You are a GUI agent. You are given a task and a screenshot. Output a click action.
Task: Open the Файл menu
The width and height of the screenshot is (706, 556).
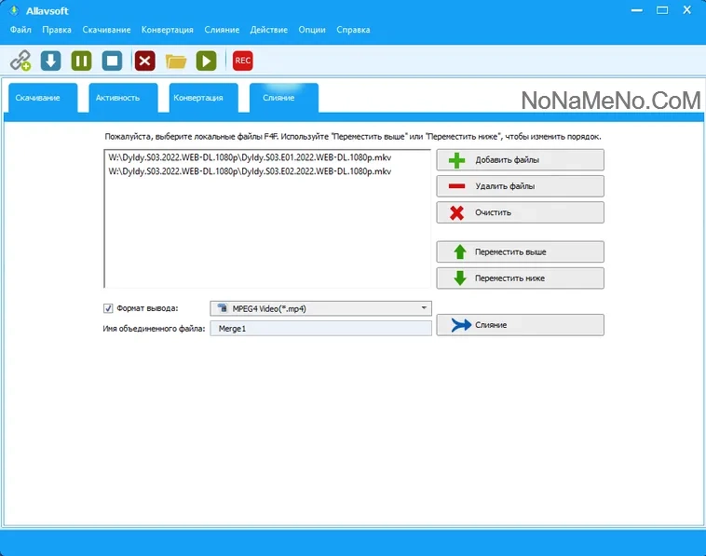[x=20, y=30]
